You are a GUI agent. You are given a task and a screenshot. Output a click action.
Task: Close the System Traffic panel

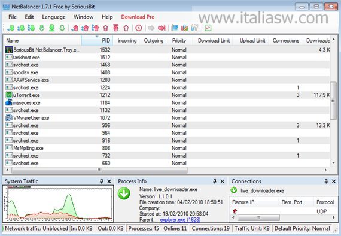coord(109,181)
